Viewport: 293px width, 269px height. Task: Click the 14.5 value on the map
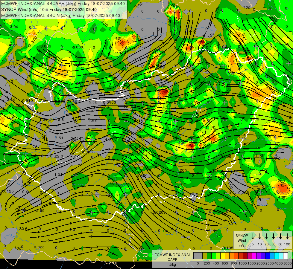click(x=10, y=118)
